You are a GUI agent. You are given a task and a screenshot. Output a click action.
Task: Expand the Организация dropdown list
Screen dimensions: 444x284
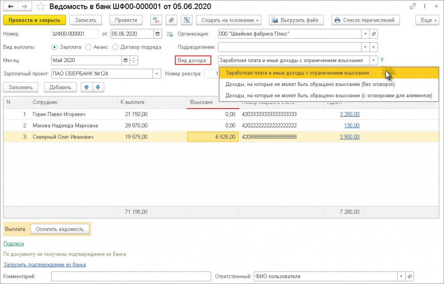(x=365, y=34)
